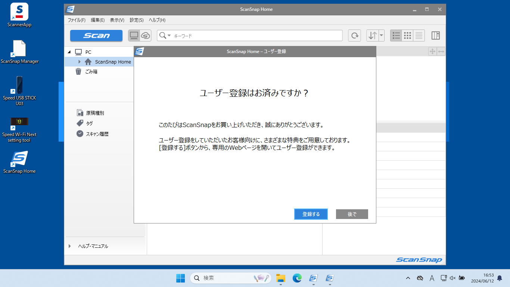
Task: Click the Windows Start button
Action: (180, 278)
